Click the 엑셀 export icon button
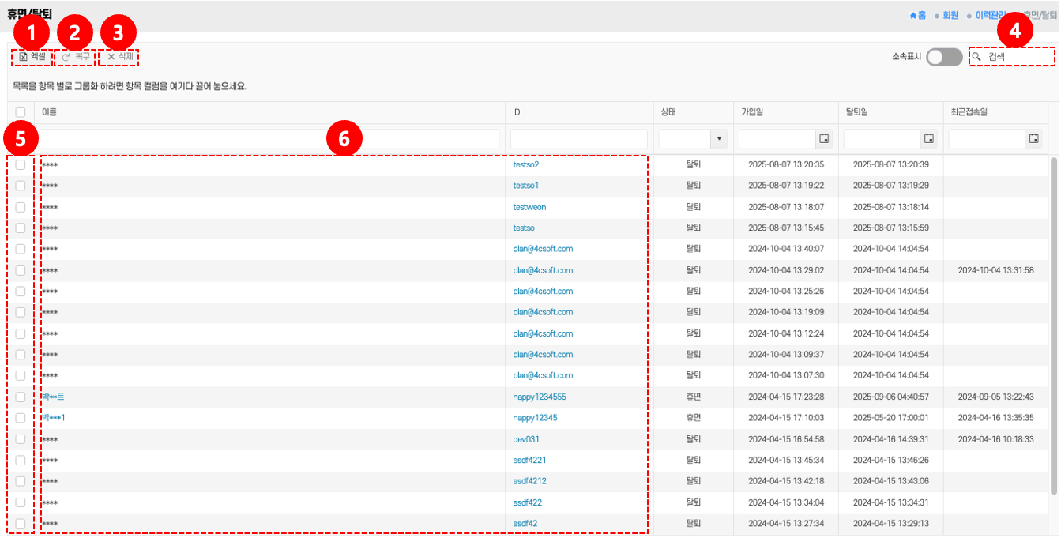The image size is (1061, 538). tap(24, 57)
